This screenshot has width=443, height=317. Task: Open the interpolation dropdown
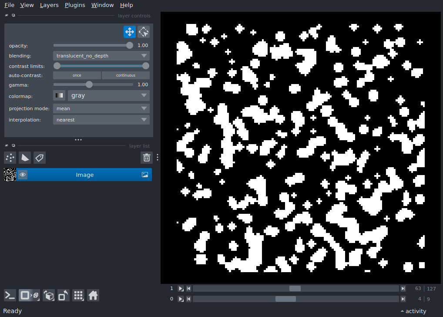click(x=101, y=120)
